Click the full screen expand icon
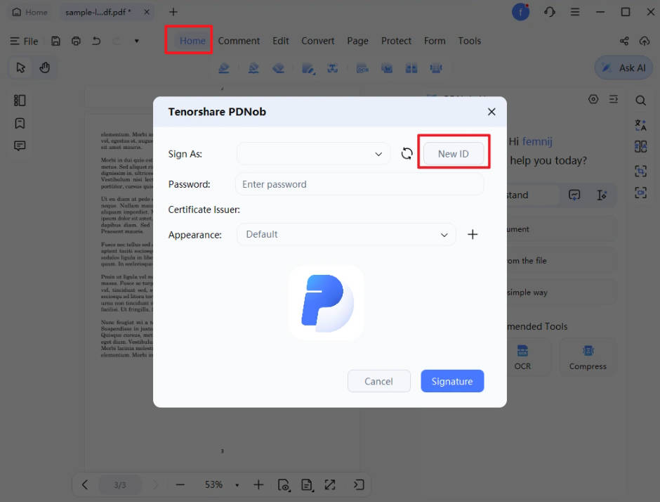The width and height of the screenshot is (660, 502). 330,484
